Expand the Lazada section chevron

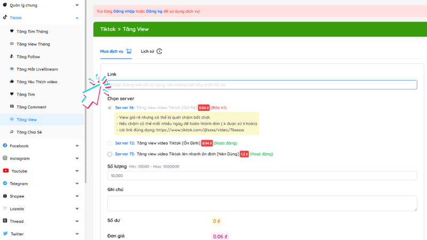click(77, 209)
